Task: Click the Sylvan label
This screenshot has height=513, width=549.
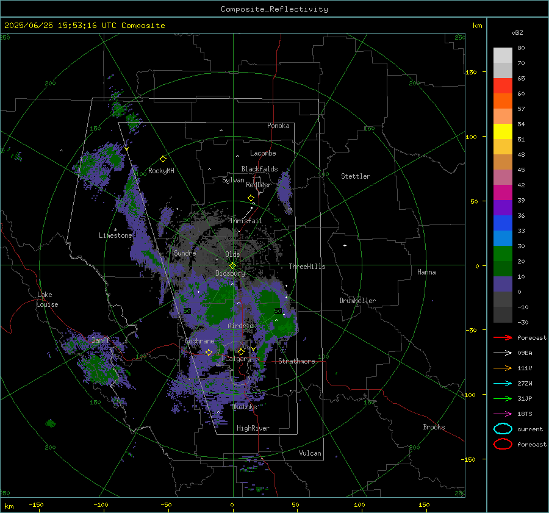Action: [233, 180]
